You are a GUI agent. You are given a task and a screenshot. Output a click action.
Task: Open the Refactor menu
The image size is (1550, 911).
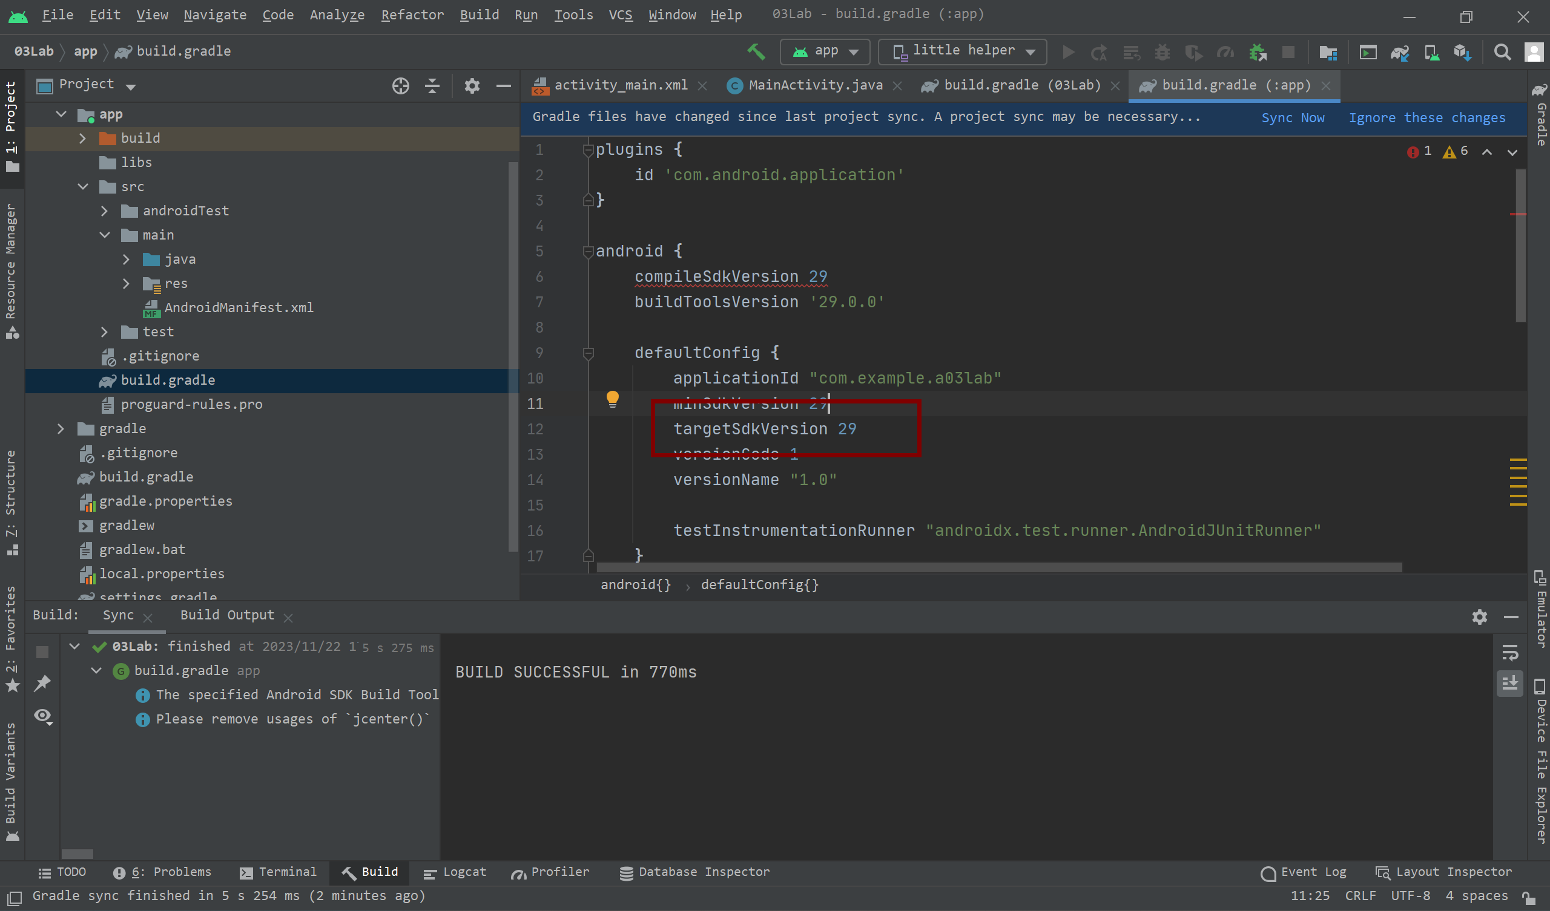click(x=412, y=15)
